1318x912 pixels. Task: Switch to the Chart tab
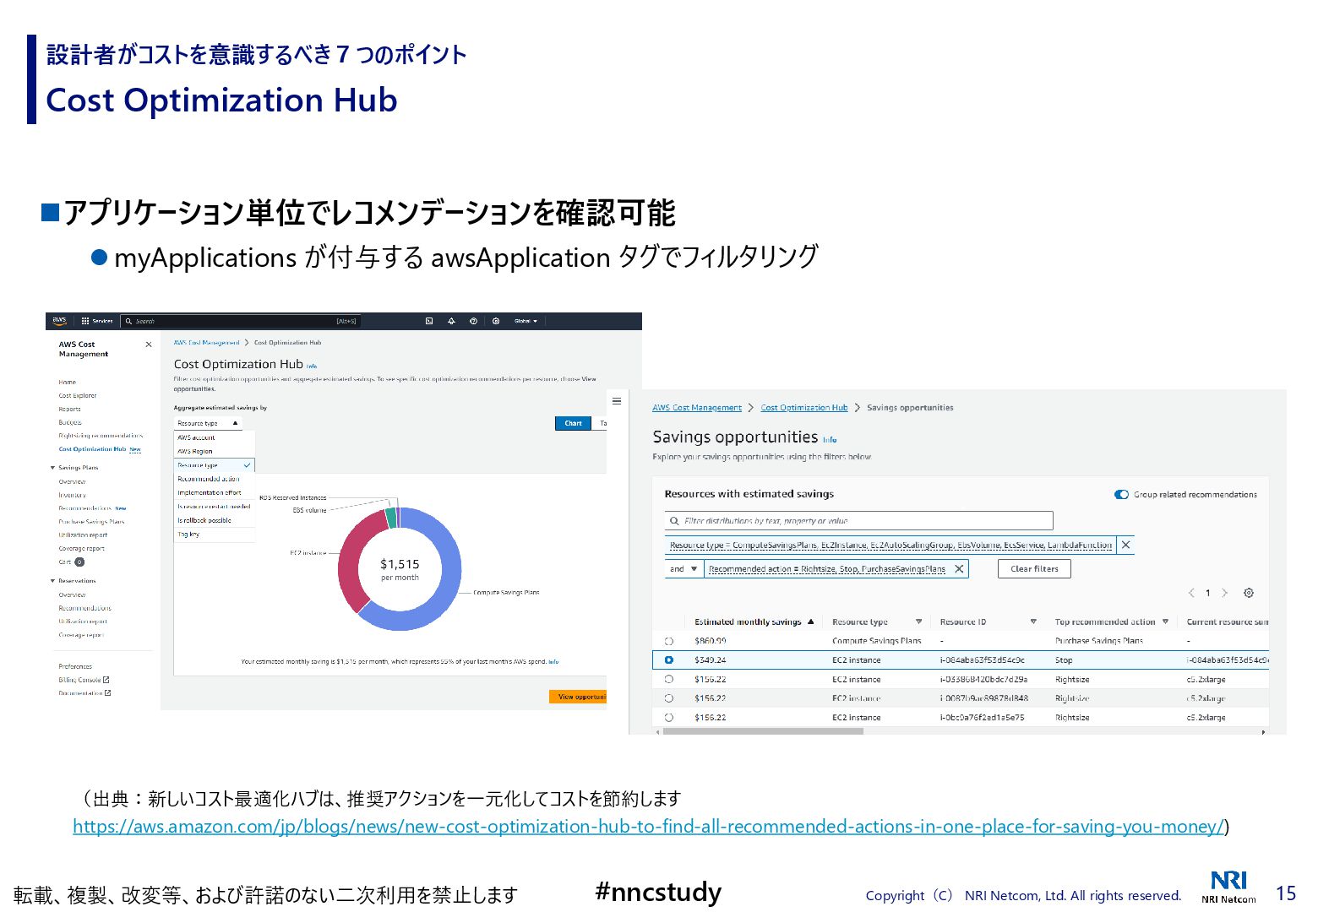coord(573,423)
